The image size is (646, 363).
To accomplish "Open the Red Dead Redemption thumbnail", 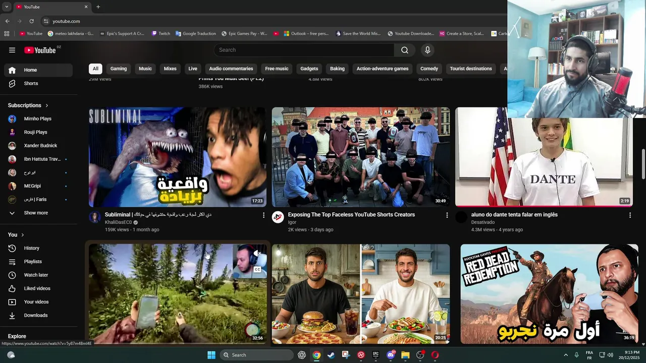I will tap(549, 294).
